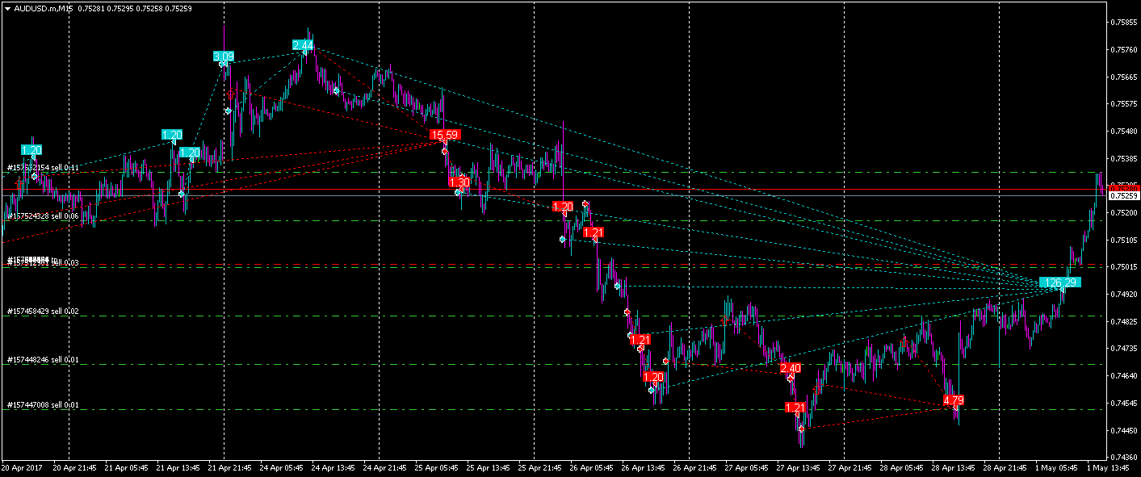
Task: Click the current price tag 0.75259
Action: (1123, 195)
